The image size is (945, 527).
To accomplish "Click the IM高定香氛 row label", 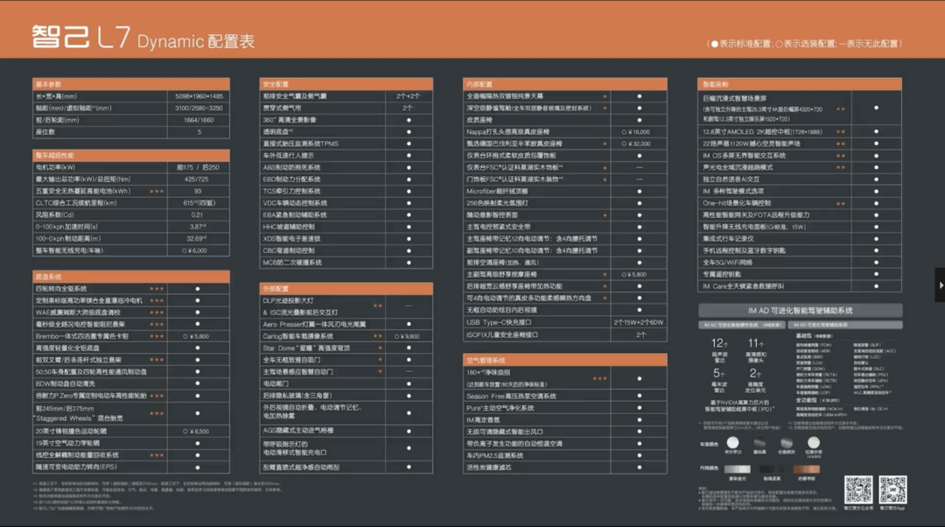I will point(483,419).
